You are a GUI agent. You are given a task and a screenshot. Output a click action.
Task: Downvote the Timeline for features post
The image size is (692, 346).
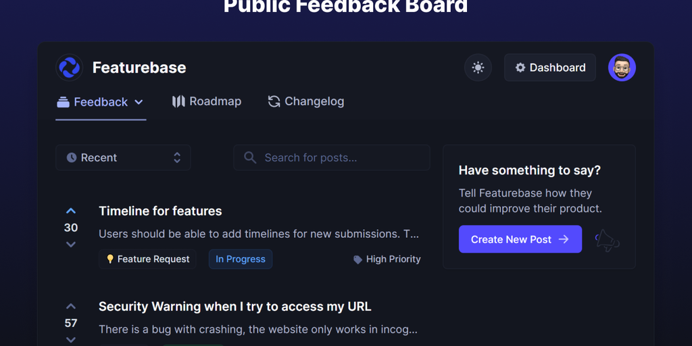pos(71,245)
